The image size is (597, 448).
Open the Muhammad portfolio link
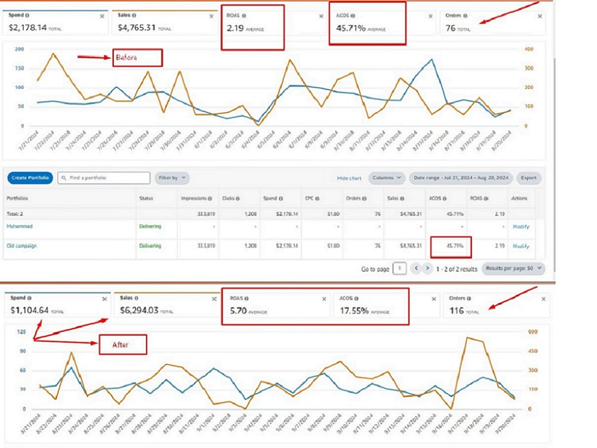pos(20,226)
